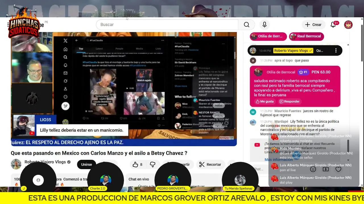Click the Chat en vivo heading
The width and height of the screenshot is (364, 204).
pos(139,179)
